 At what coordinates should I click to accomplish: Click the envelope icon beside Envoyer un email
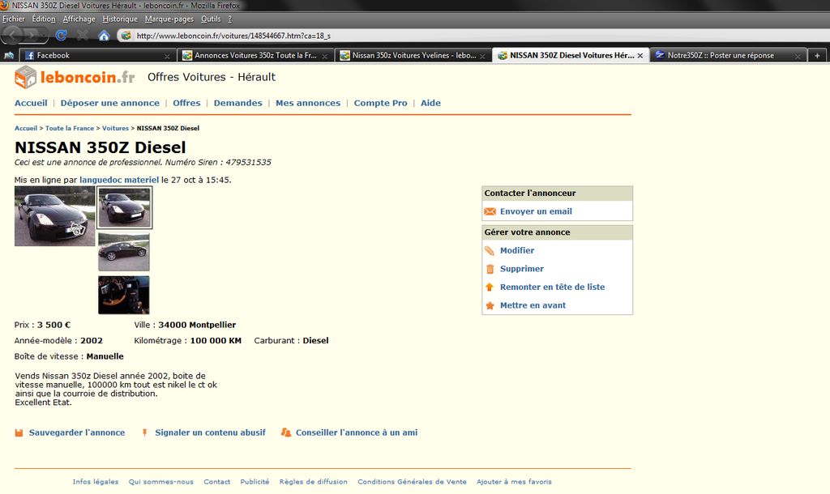[x=490, y=211]
